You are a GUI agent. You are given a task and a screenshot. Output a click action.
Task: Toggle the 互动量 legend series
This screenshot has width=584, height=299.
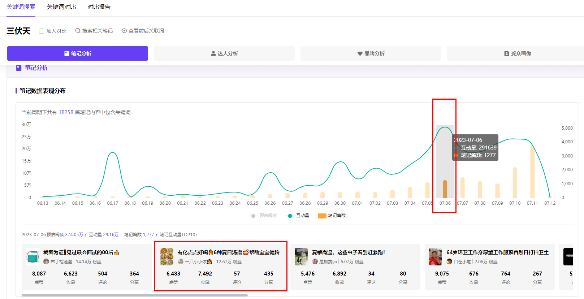click(298, 216)
